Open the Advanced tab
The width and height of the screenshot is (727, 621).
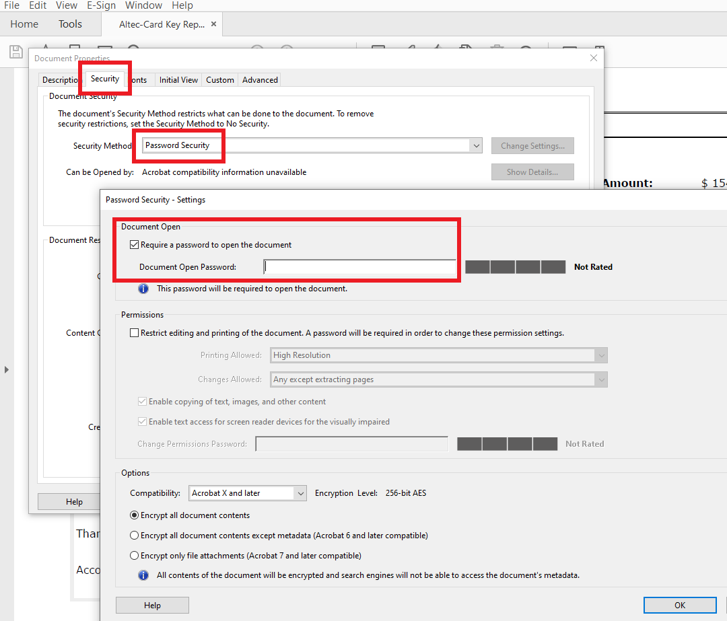260,79
